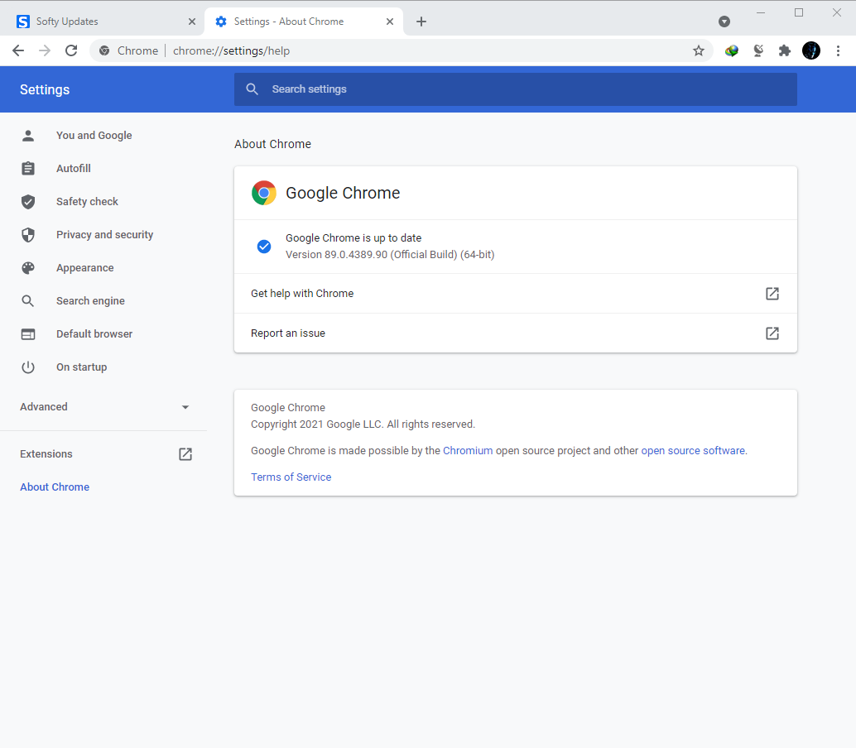Click the shield icon beside Privacy and security
Viewport: 856px width, 748px height.
[28, 235]
